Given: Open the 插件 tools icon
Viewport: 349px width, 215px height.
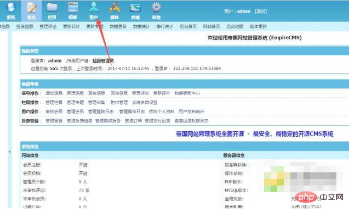Looking at the screenshot, I should pyautogui.click(x=115, y=11).
